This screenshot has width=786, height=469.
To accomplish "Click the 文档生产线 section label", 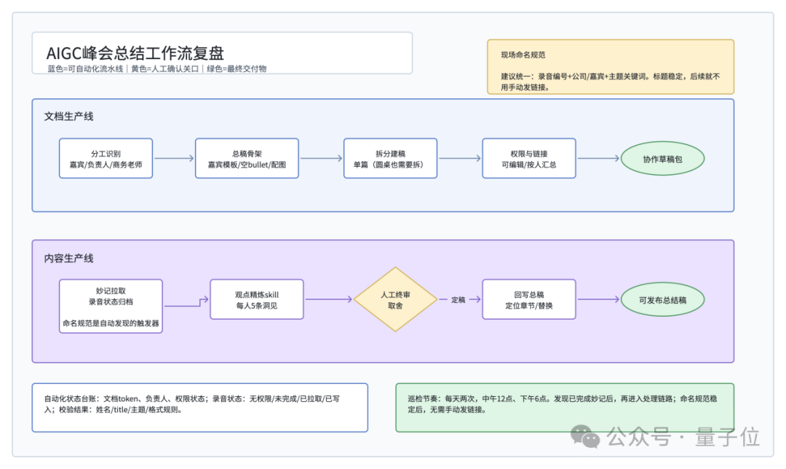I will 68,117.
